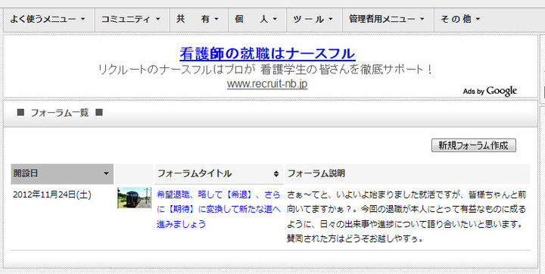
Task: Open the www.recruit-nb.jp ad link
Action: tap(267, 84)
